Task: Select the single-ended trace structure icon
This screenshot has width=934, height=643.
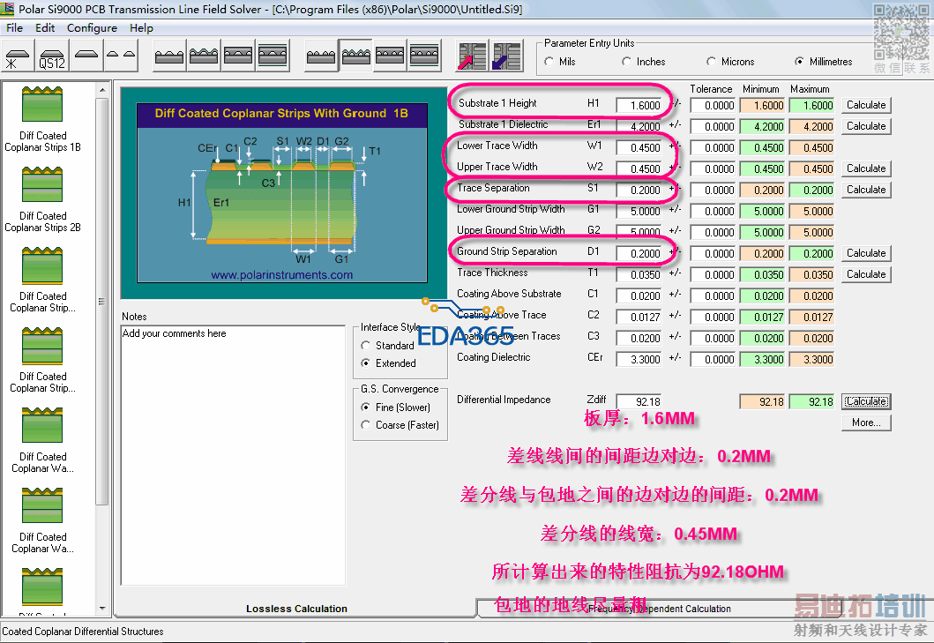Action: pyautogui.click(x=86, y=56)
